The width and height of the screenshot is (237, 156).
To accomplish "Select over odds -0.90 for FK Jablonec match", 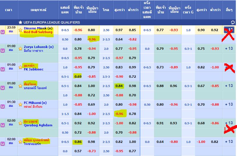I will click(119, 77).
